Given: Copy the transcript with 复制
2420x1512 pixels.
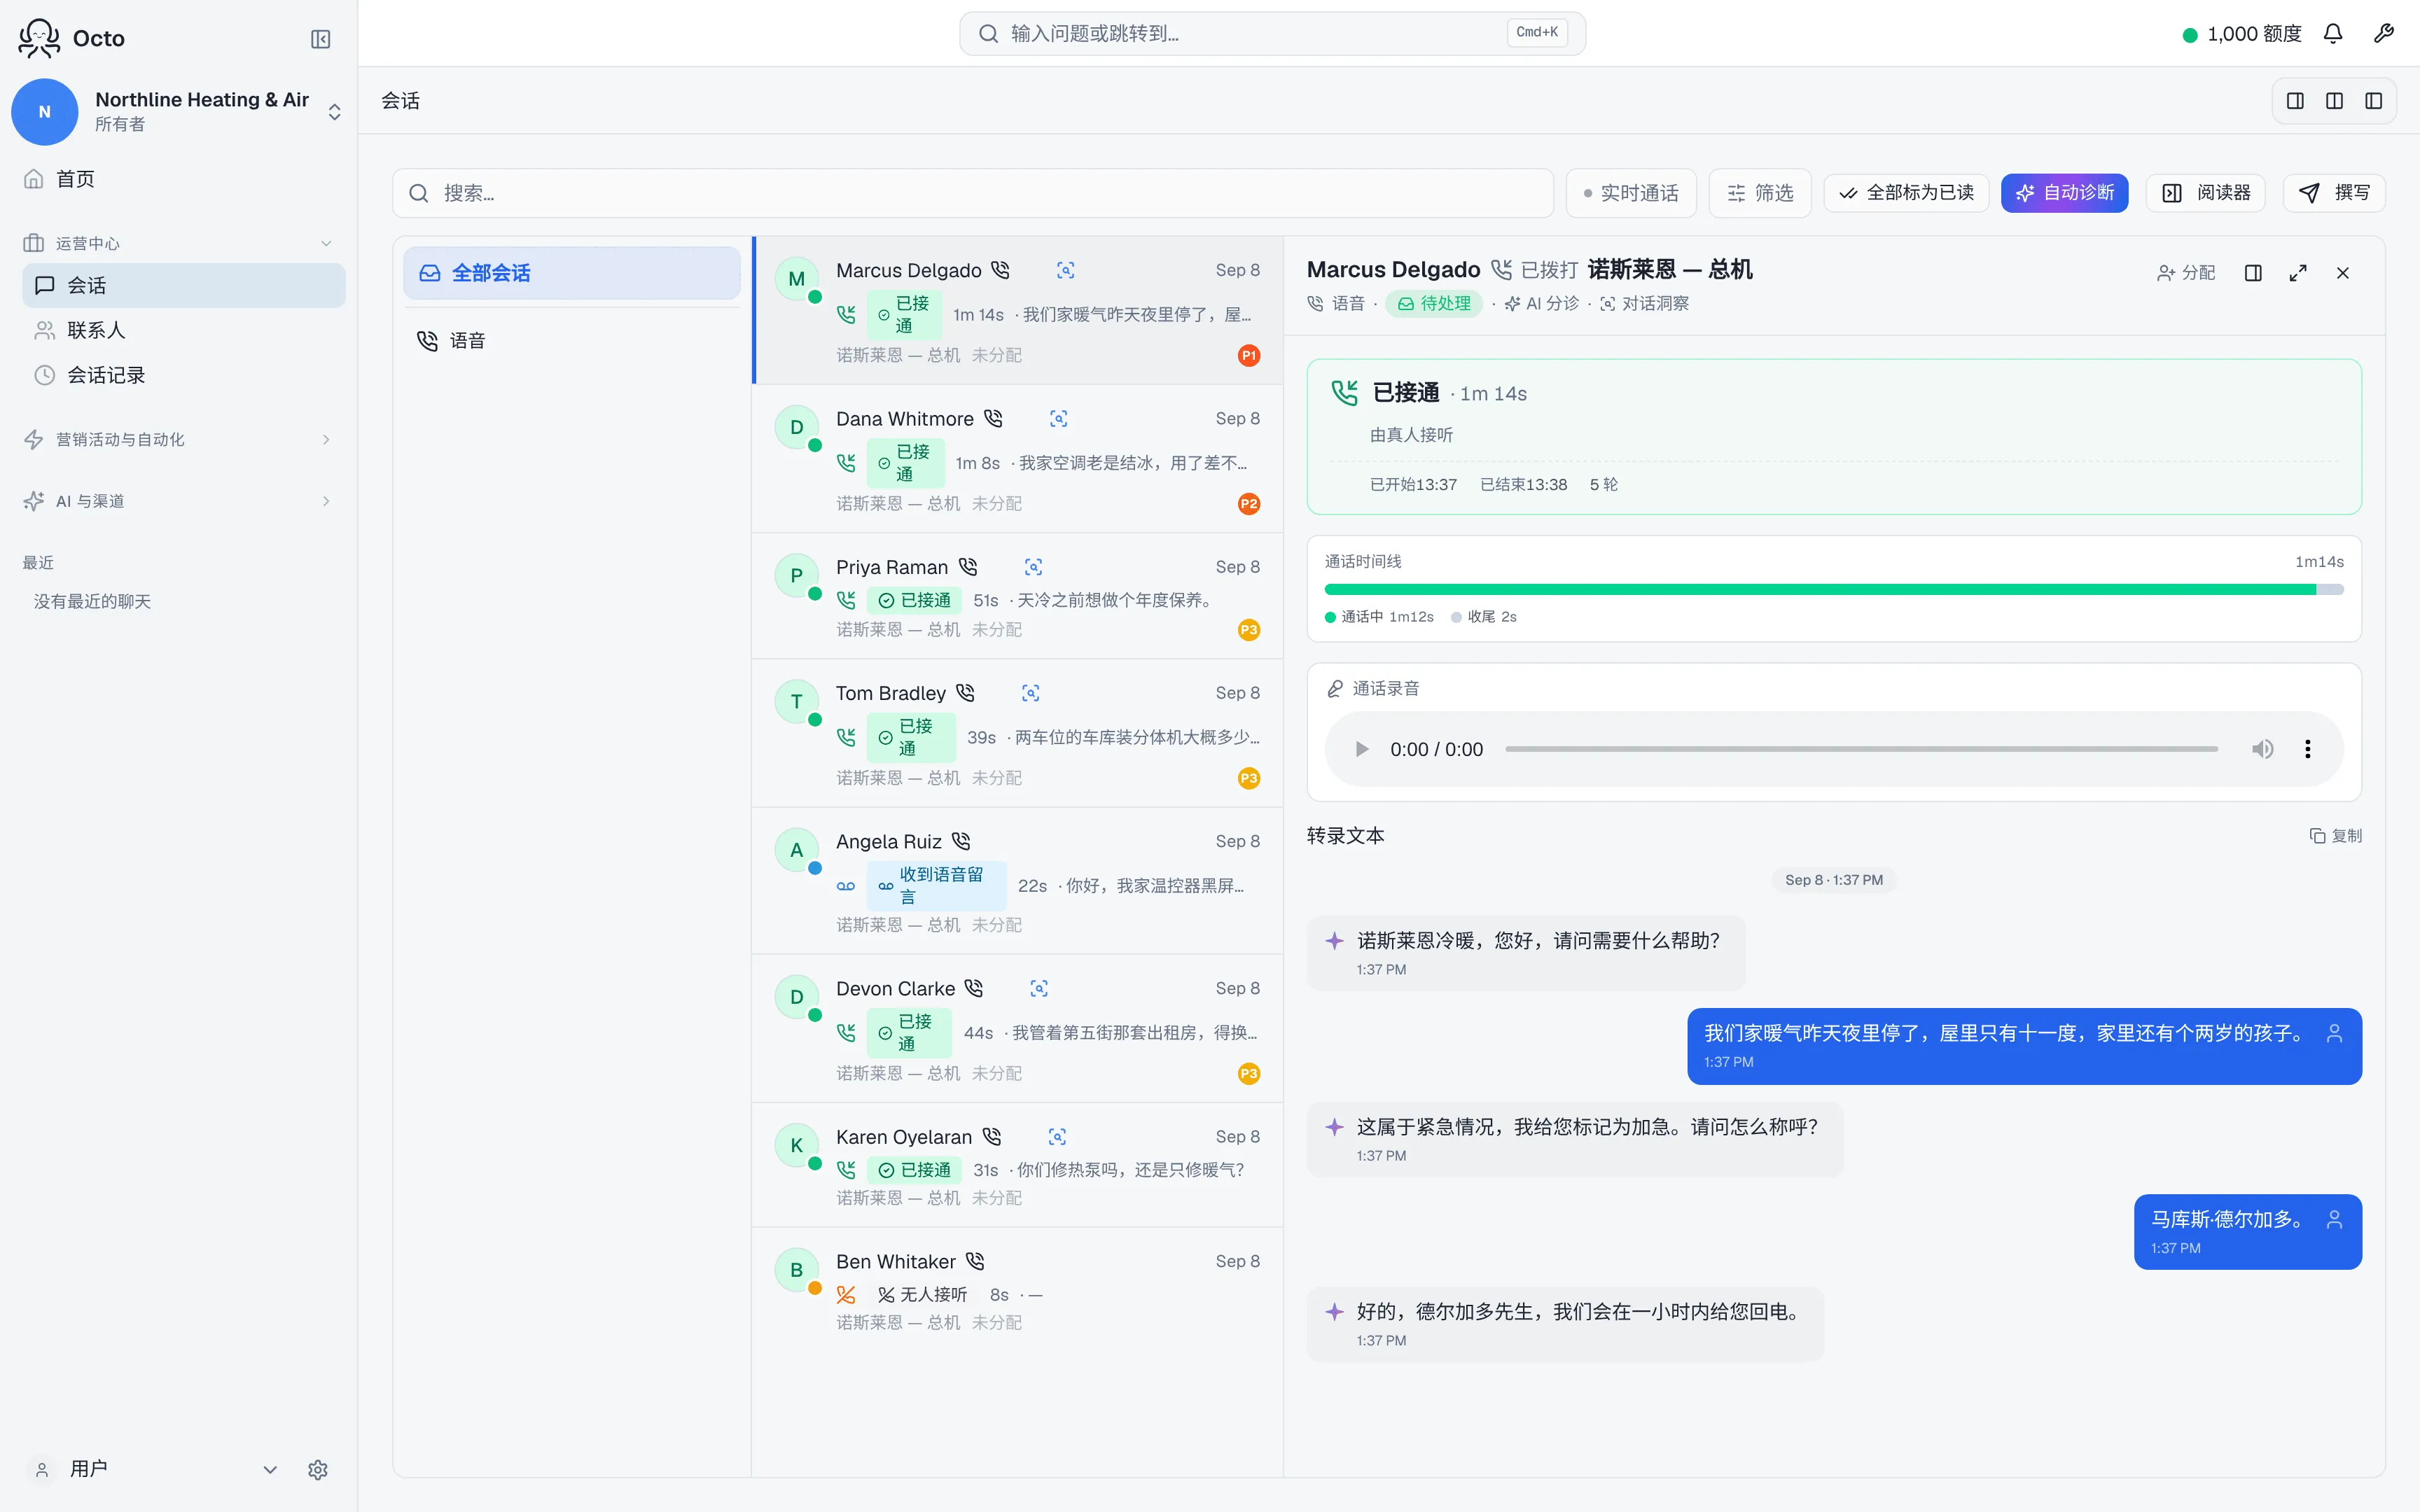Looking at the screenshot, I should coord(2335,836).
